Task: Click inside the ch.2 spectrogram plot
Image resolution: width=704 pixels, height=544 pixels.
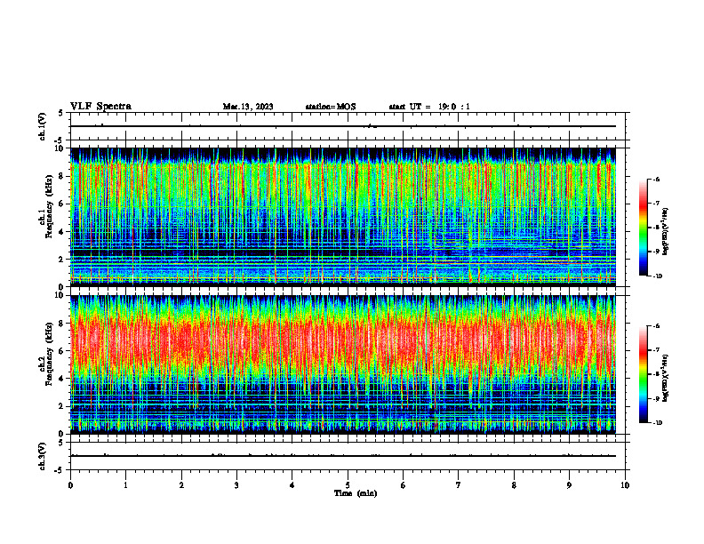Action: (343, 364)
